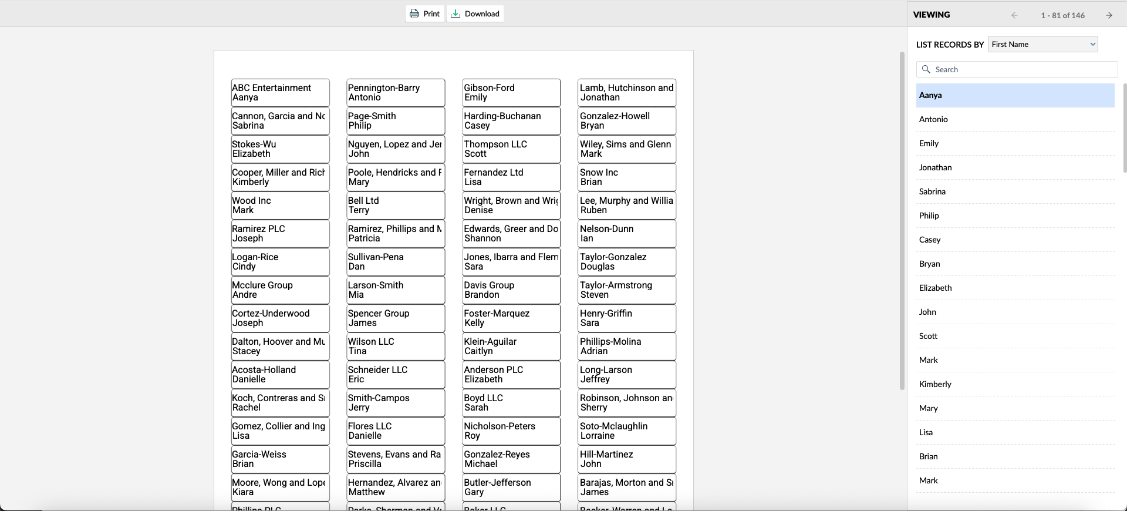Type in the records Search field
This screenshot has width=1127, height=511.
pos(1021,69)
